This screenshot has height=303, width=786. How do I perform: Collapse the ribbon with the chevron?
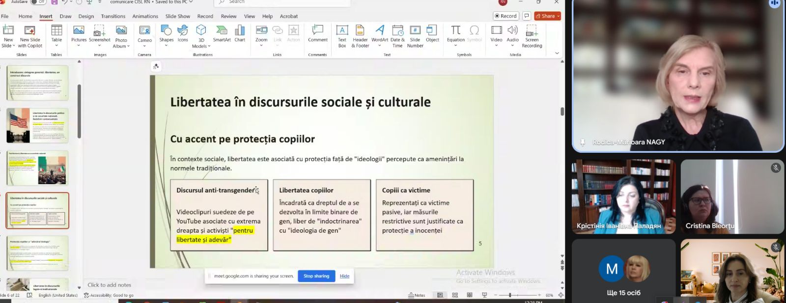click(557, 53)
